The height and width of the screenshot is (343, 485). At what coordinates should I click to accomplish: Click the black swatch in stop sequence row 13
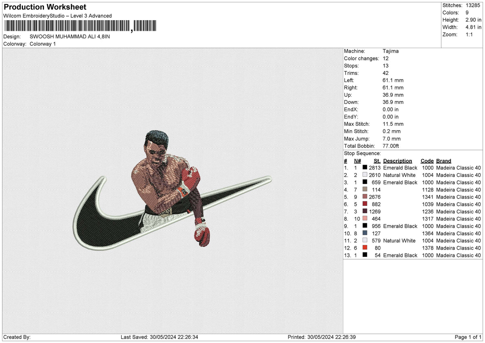(365, 255)
